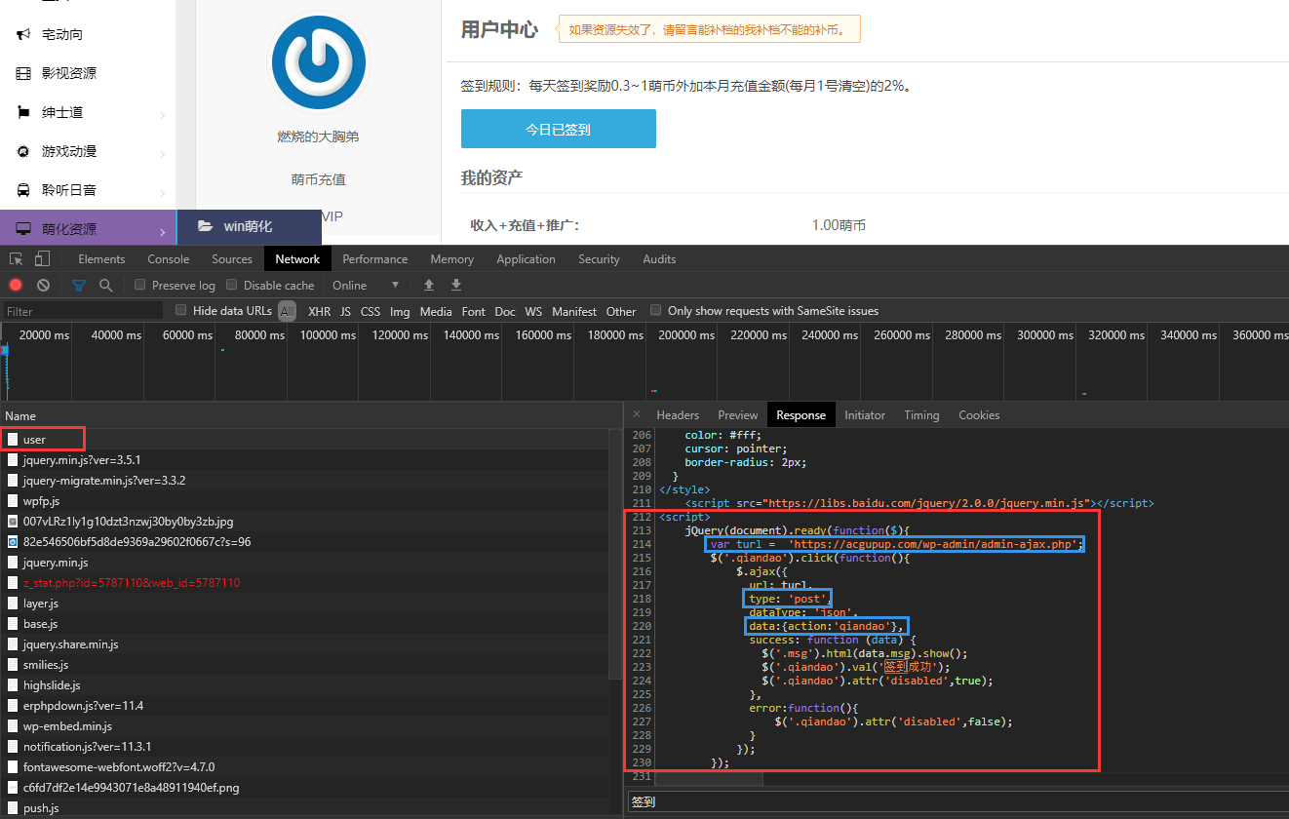Switch to the Elements DevTools tab

coord(101,258)
